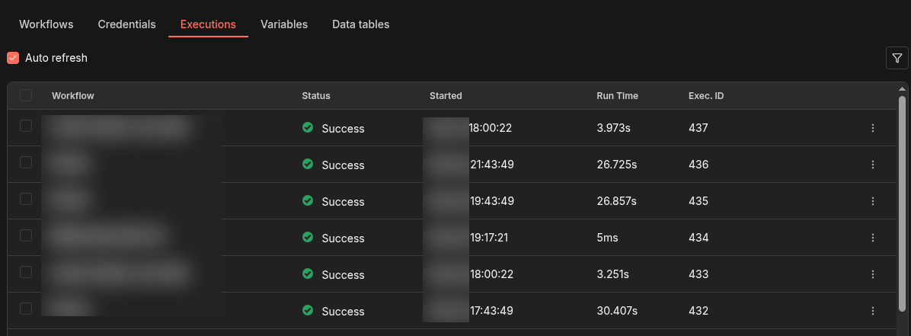Viewport: 911px width, 336px height.
Task: Disable the Auto refresh checkbox
Action: pos(13,58)
